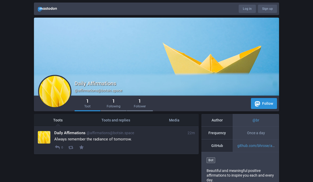Open the @br author link
Screen dimensions: 313x182
pos(256,120)
